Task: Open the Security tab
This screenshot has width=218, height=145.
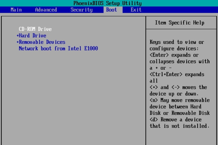Action: (82, 10)
